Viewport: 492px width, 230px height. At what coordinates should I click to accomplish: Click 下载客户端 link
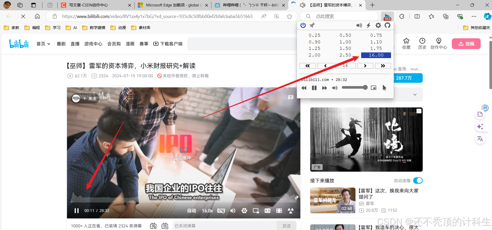point(168,44)
